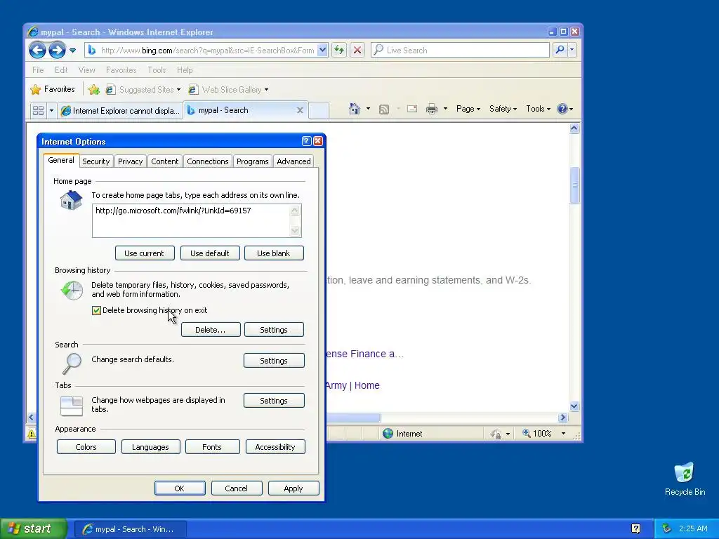Expand the Home button dropdown arrow
Viewport: 719px width, 539px height.
368,109
